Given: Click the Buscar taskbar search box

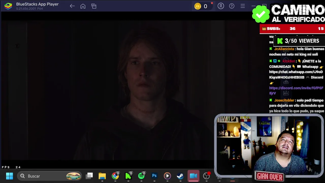Looking at the screenshot, I should pyautogui.click(x=50, y=176).
